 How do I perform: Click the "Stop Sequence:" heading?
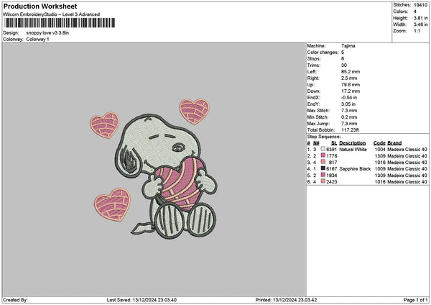tap(324, 137)
